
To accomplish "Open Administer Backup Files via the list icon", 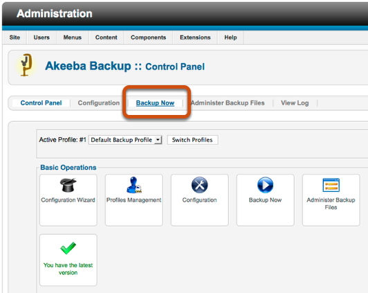I will click(331, 185).
